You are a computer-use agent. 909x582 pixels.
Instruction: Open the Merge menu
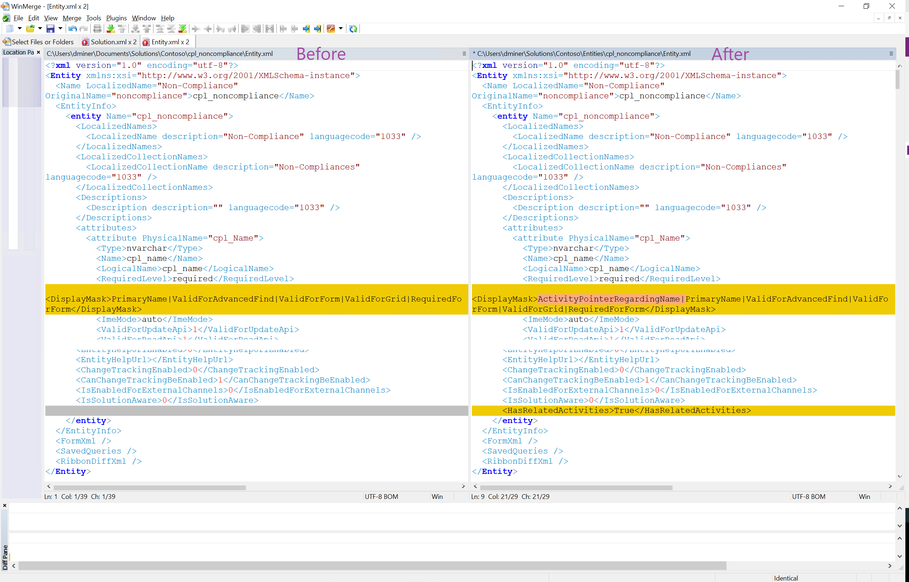72,18
